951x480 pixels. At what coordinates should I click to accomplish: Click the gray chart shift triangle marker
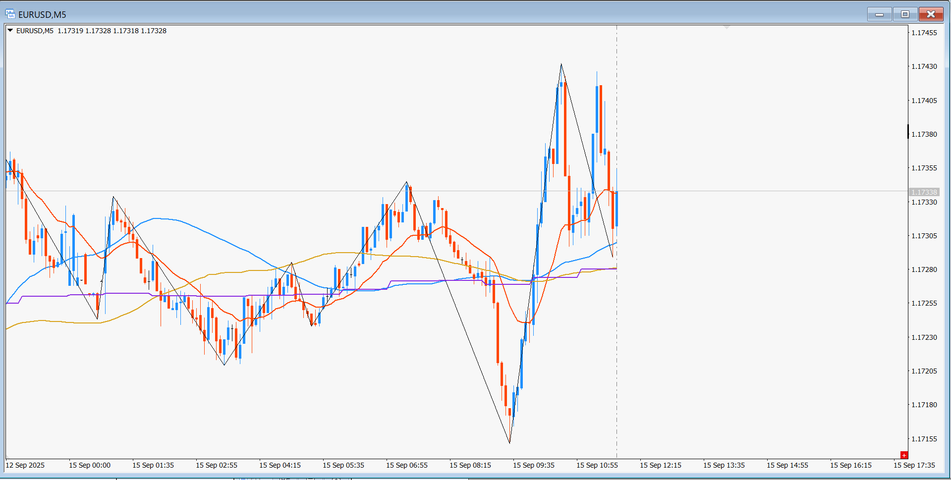click(727, 27)
